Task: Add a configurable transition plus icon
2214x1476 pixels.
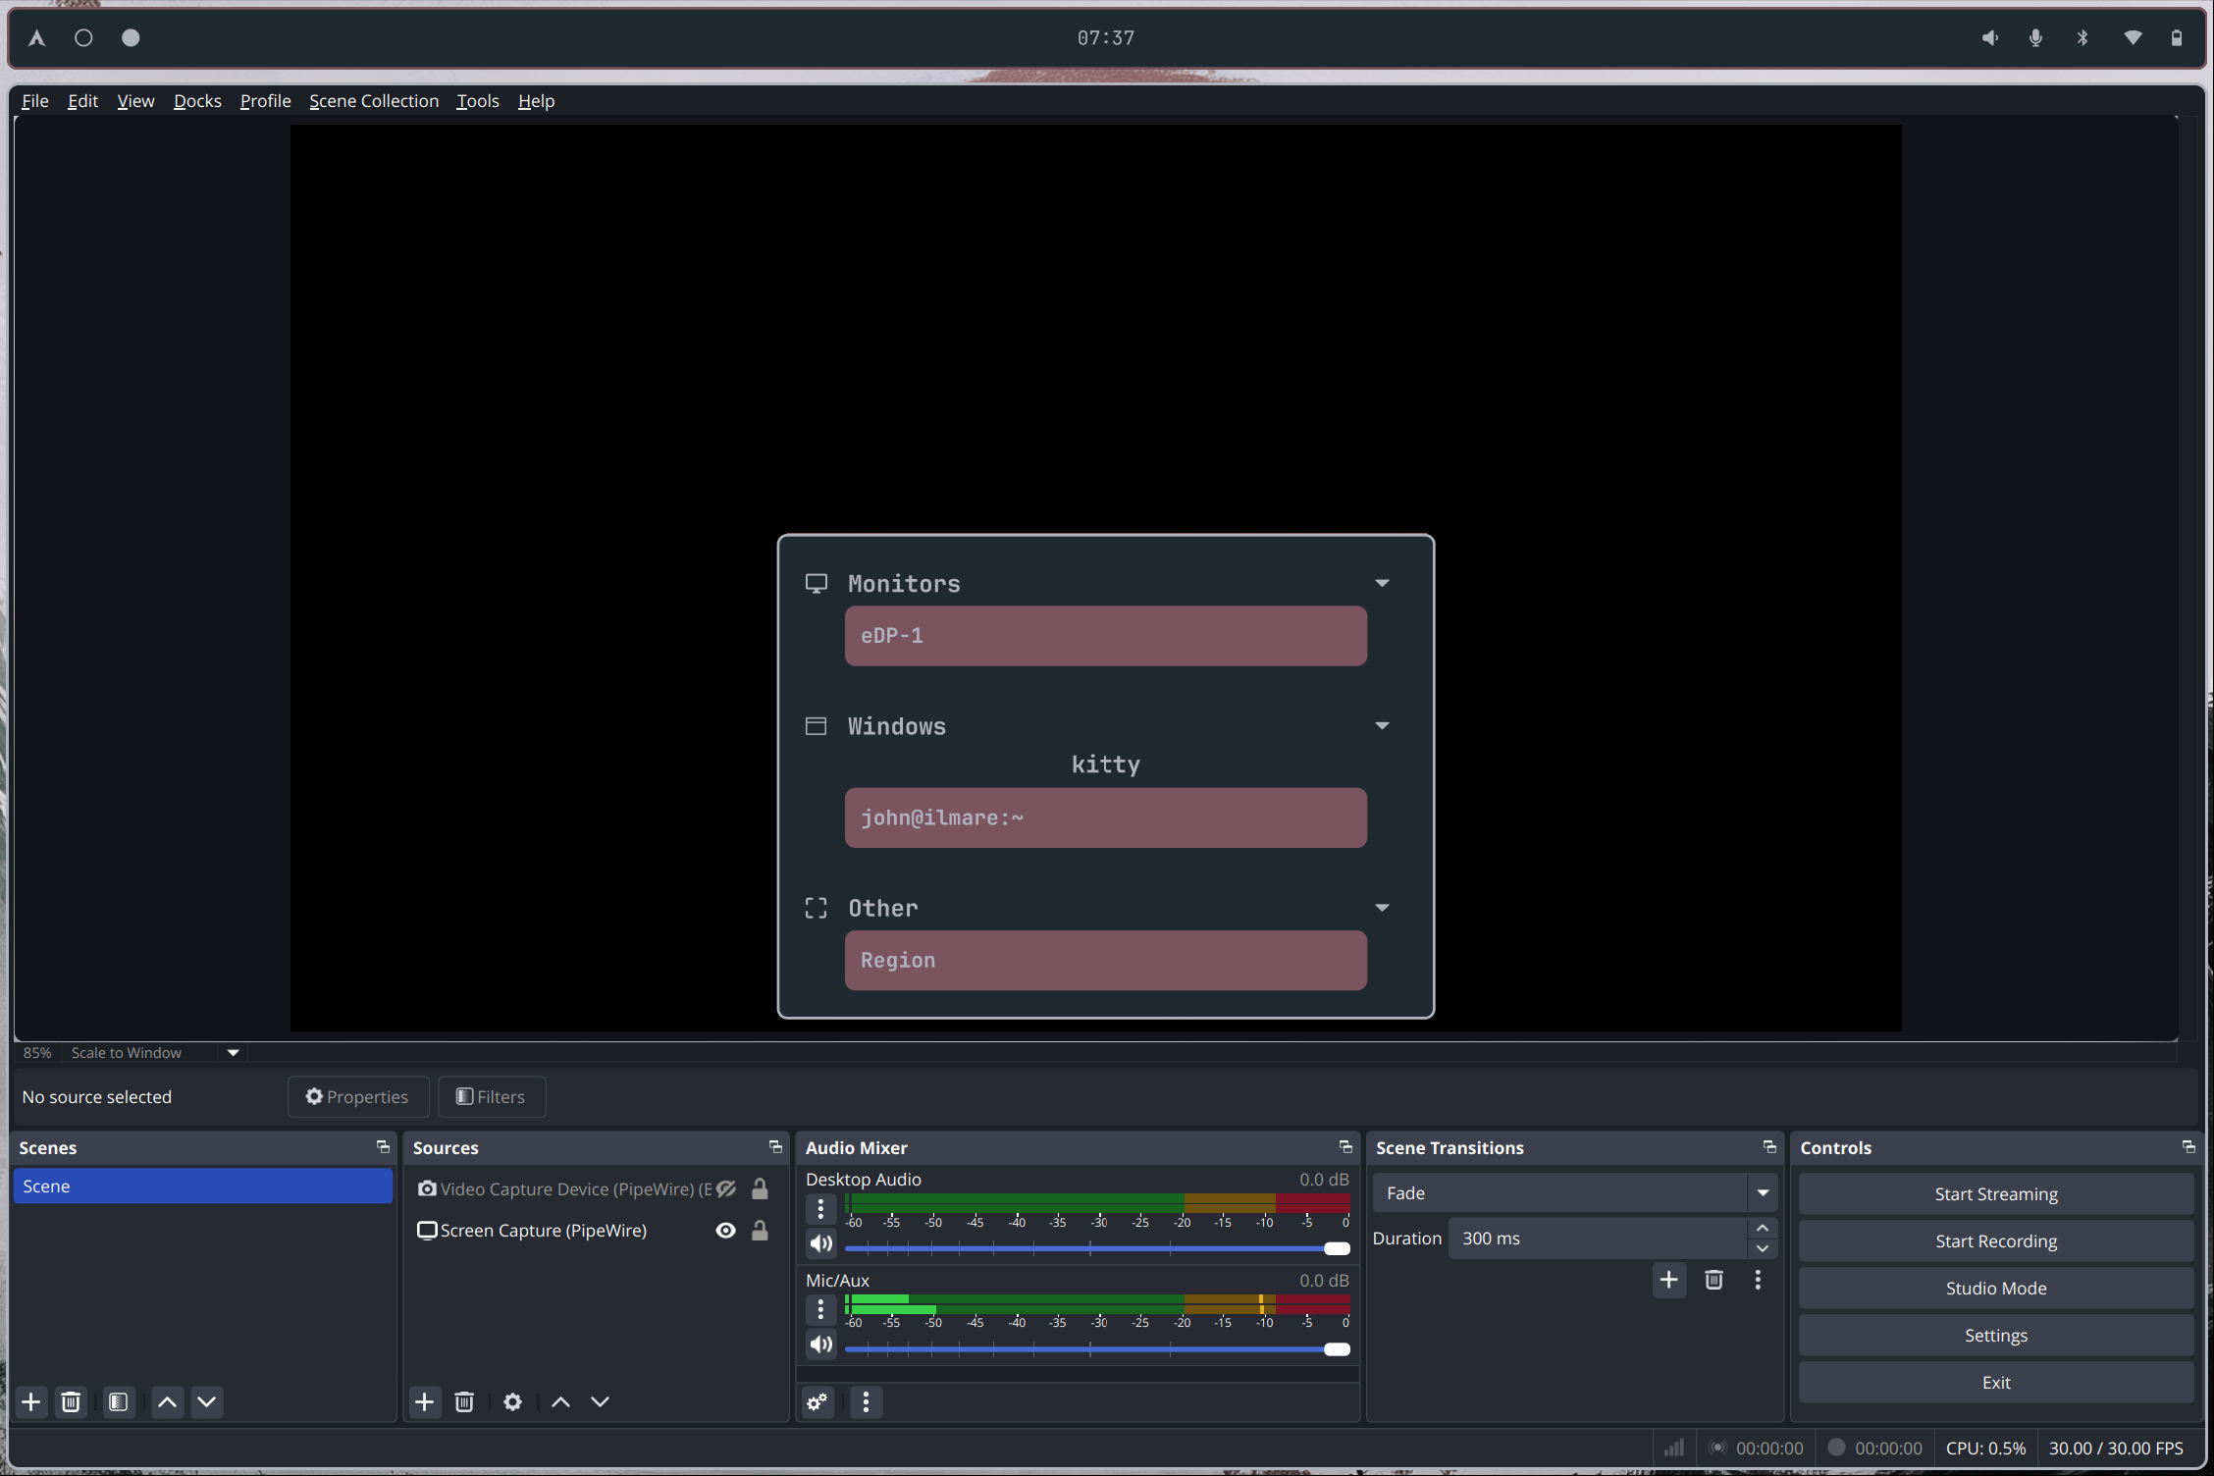Action: click(x=1668, y=1280)
